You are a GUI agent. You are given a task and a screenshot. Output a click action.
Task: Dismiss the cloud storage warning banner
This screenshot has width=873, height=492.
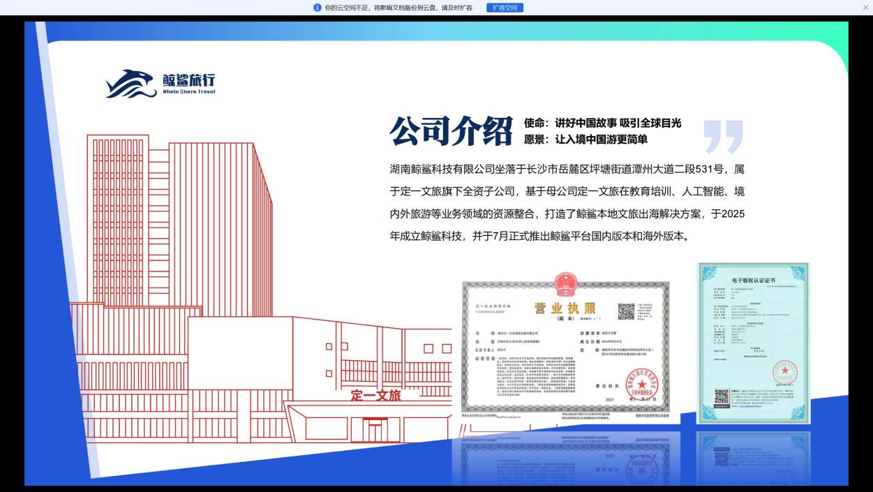pos(865,8)
